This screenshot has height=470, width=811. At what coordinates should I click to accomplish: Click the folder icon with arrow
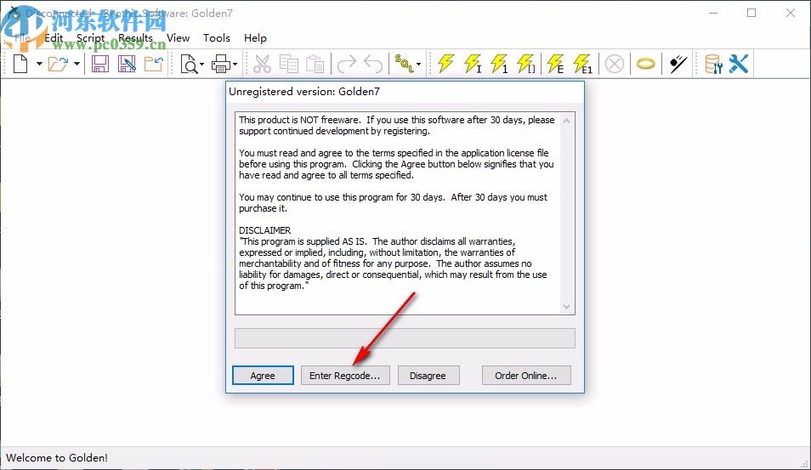click(154, 64)
